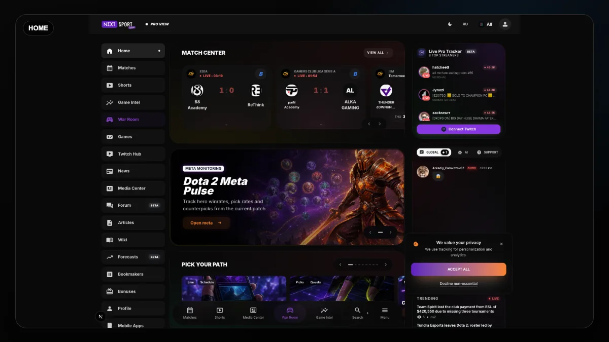Open War Room in the bottom navigation

(x=290, y=313)
